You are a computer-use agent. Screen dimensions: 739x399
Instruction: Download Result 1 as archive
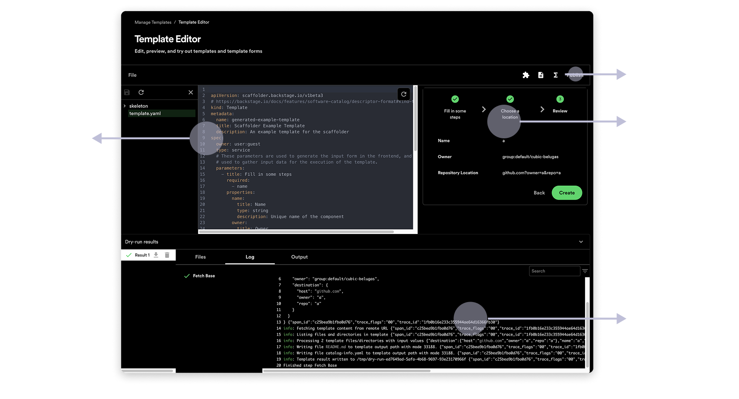tap(156, 255)
